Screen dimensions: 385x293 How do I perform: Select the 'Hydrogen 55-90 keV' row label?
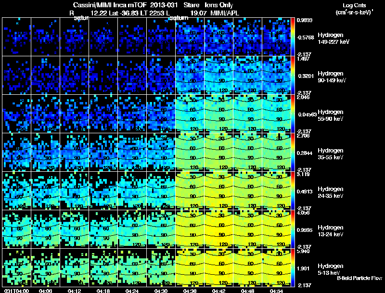click(x=331, y=115)
